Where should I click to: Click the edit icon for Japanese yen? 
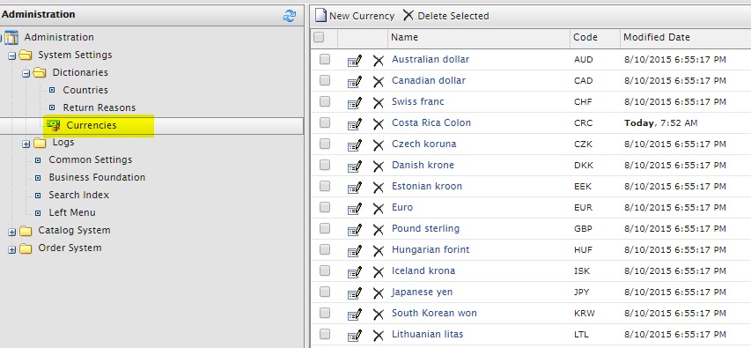(x=355, y=292)
